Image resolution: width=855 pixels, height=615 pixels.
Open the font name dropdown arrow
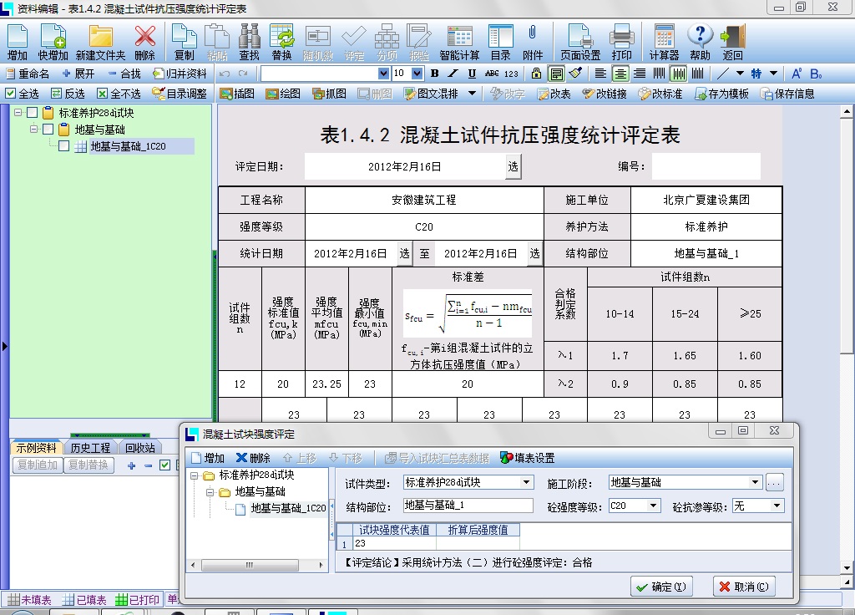point(384,74)
